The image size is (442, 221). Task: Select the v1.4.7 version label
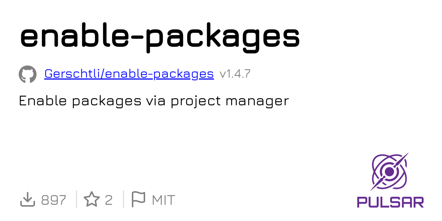point(235,74)
